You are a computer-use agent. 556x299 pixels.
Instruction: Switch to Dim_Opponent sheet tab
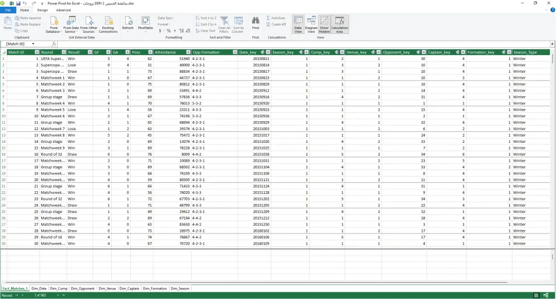pyautogui.click(x=83, y=289)
